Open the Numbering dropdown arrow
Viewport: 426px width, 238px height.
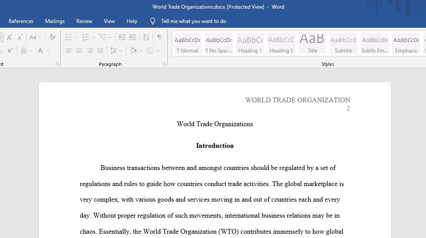[94, 37]
